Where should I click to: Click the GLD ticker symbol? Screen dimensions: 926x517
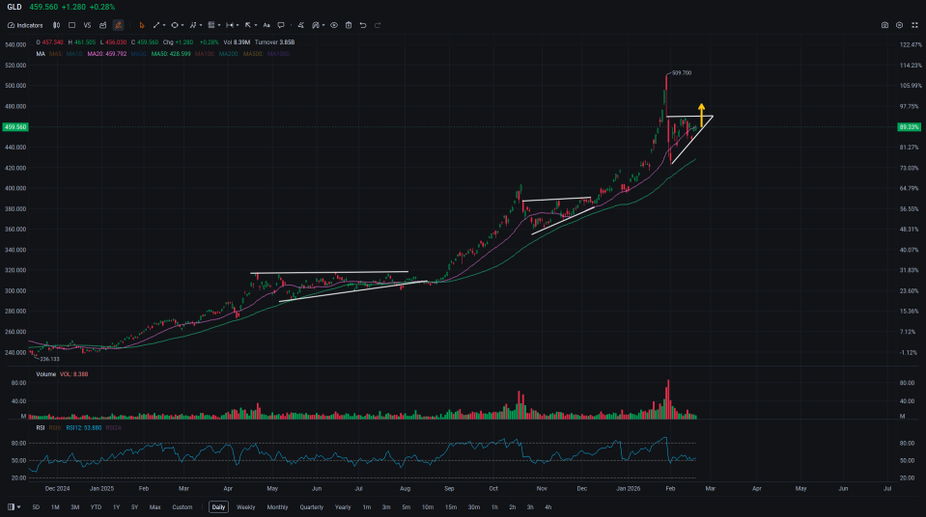point(14,7)
